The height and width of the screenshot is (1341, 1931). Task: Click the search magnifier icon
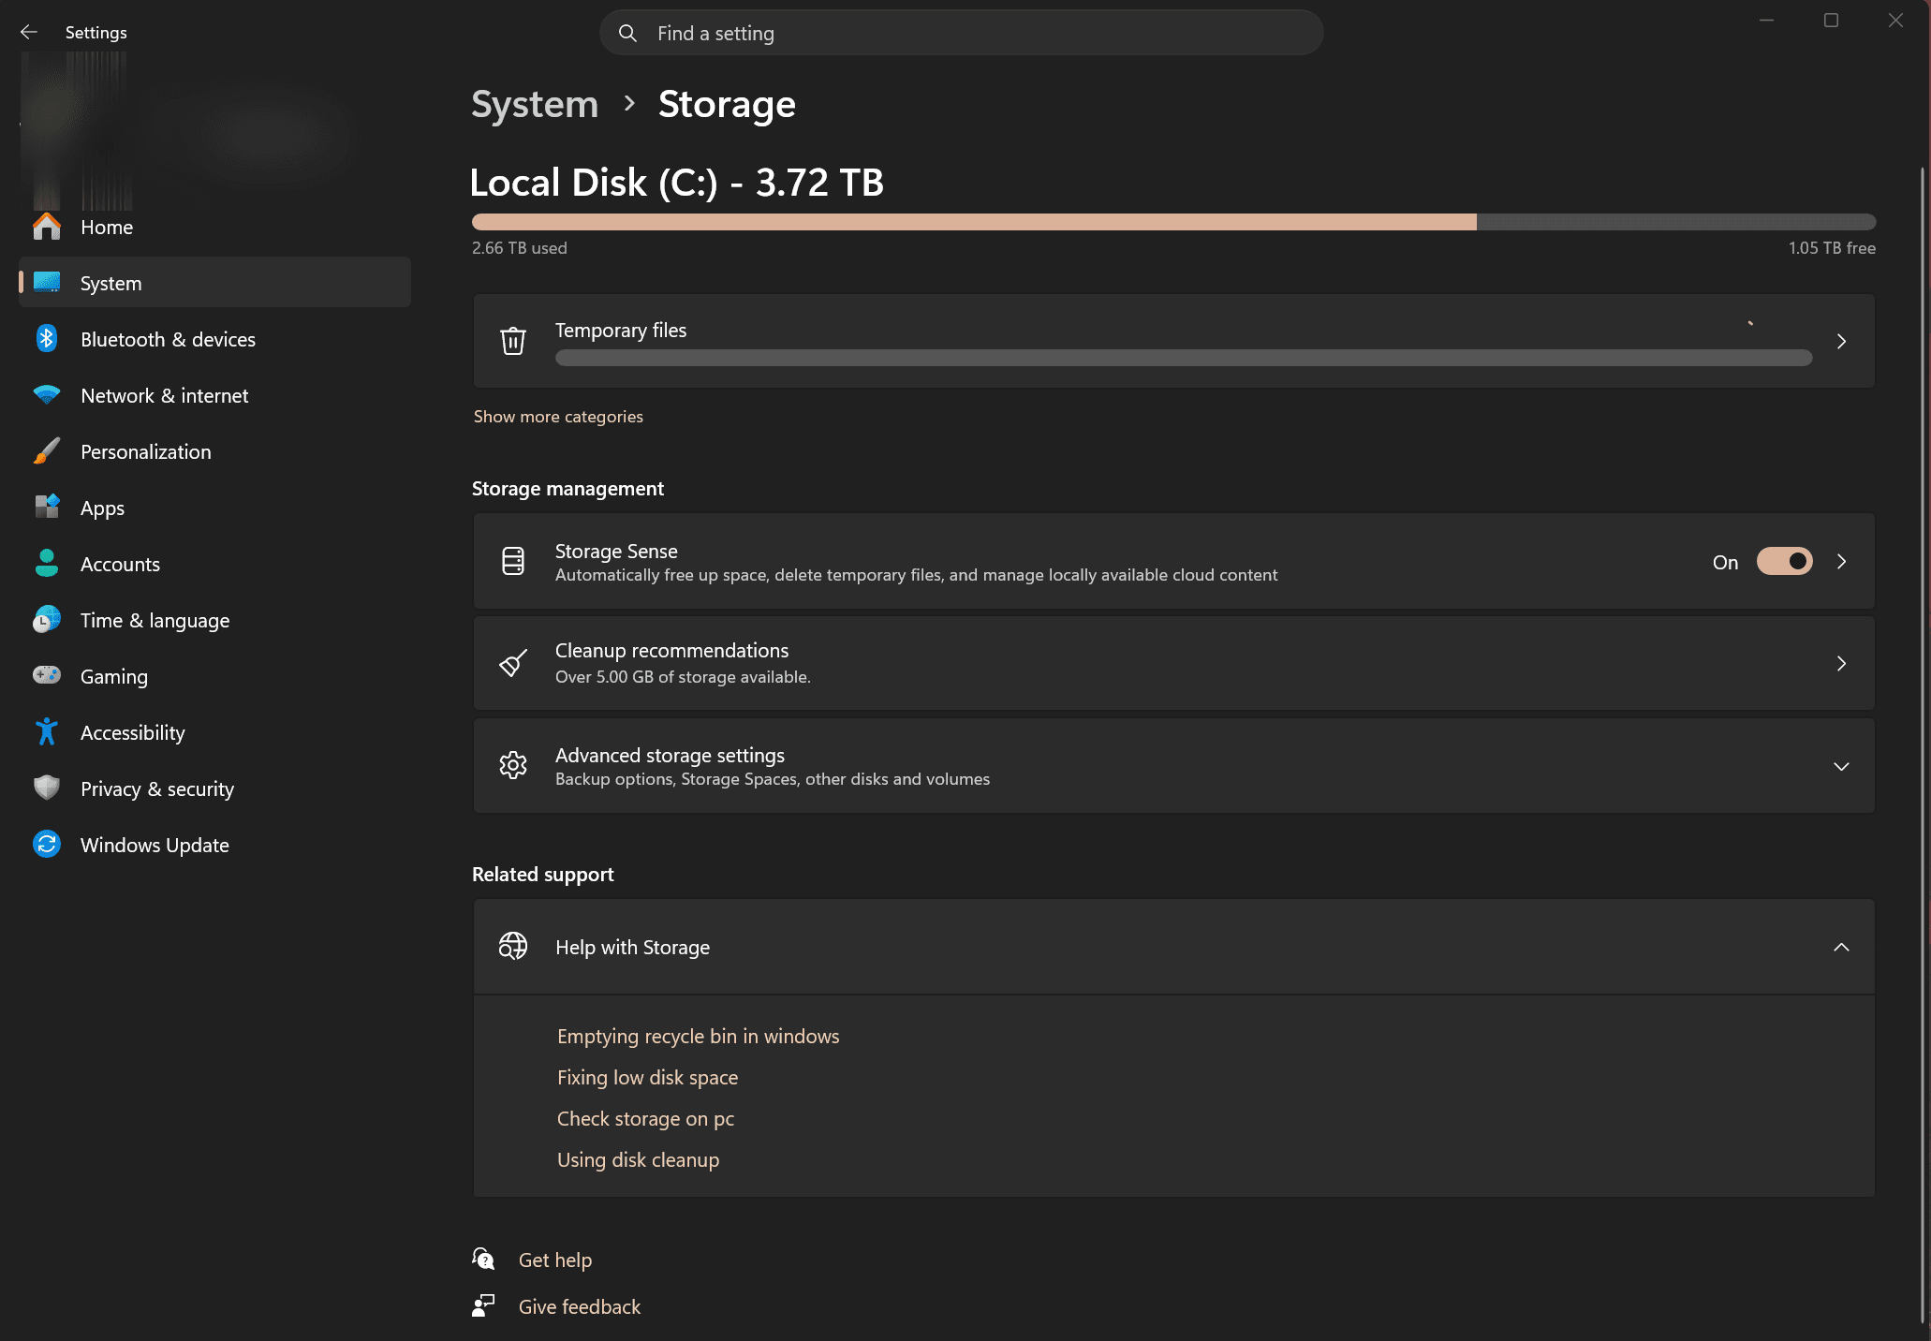coord(627,34)
